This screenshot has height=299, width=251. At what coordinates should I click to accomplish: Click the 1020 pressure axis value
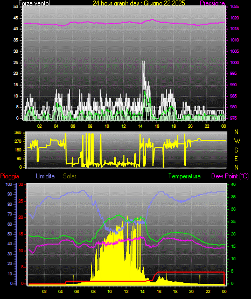234,18
